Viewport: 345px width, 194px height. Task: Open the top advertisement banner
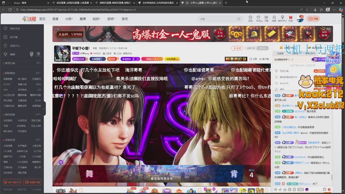tap(192, 34)
